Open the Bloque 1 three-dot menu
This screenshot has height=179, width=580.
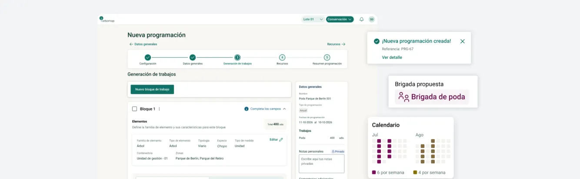(159, 109)
